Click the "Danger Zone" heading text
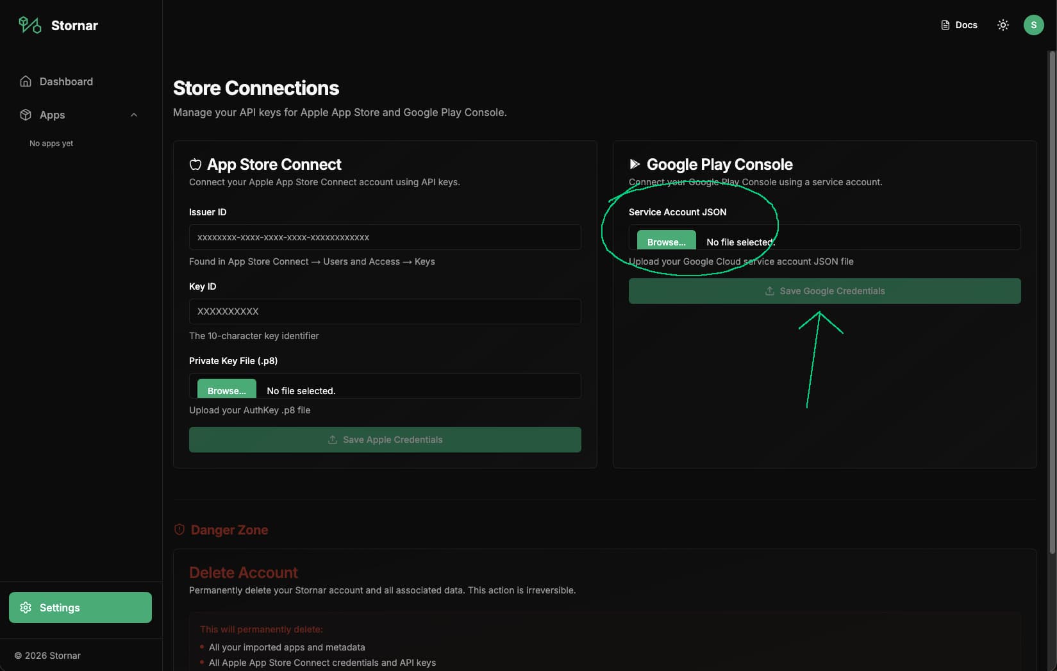This screenshot has width=1057, height=671. pyautogui.click(x=229, y=530)
